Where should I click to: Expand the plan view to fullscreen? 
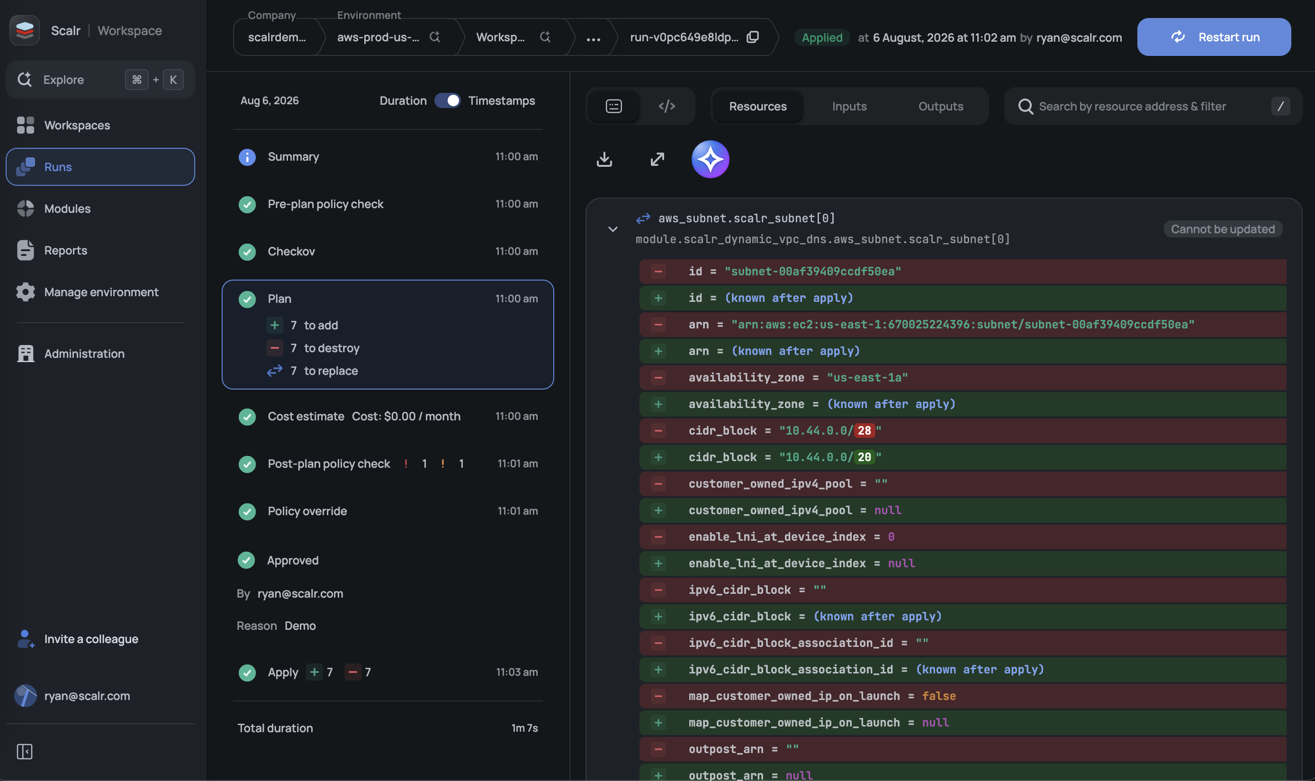coord(657,159)
